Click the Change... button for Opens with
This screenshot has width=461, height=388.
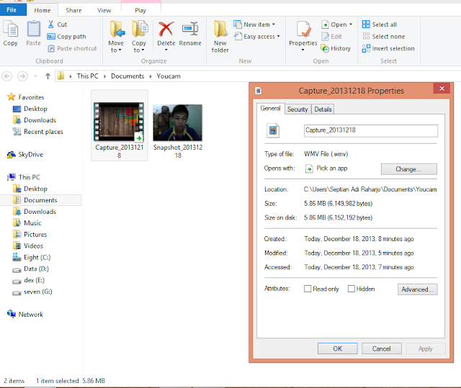[408, 169]
